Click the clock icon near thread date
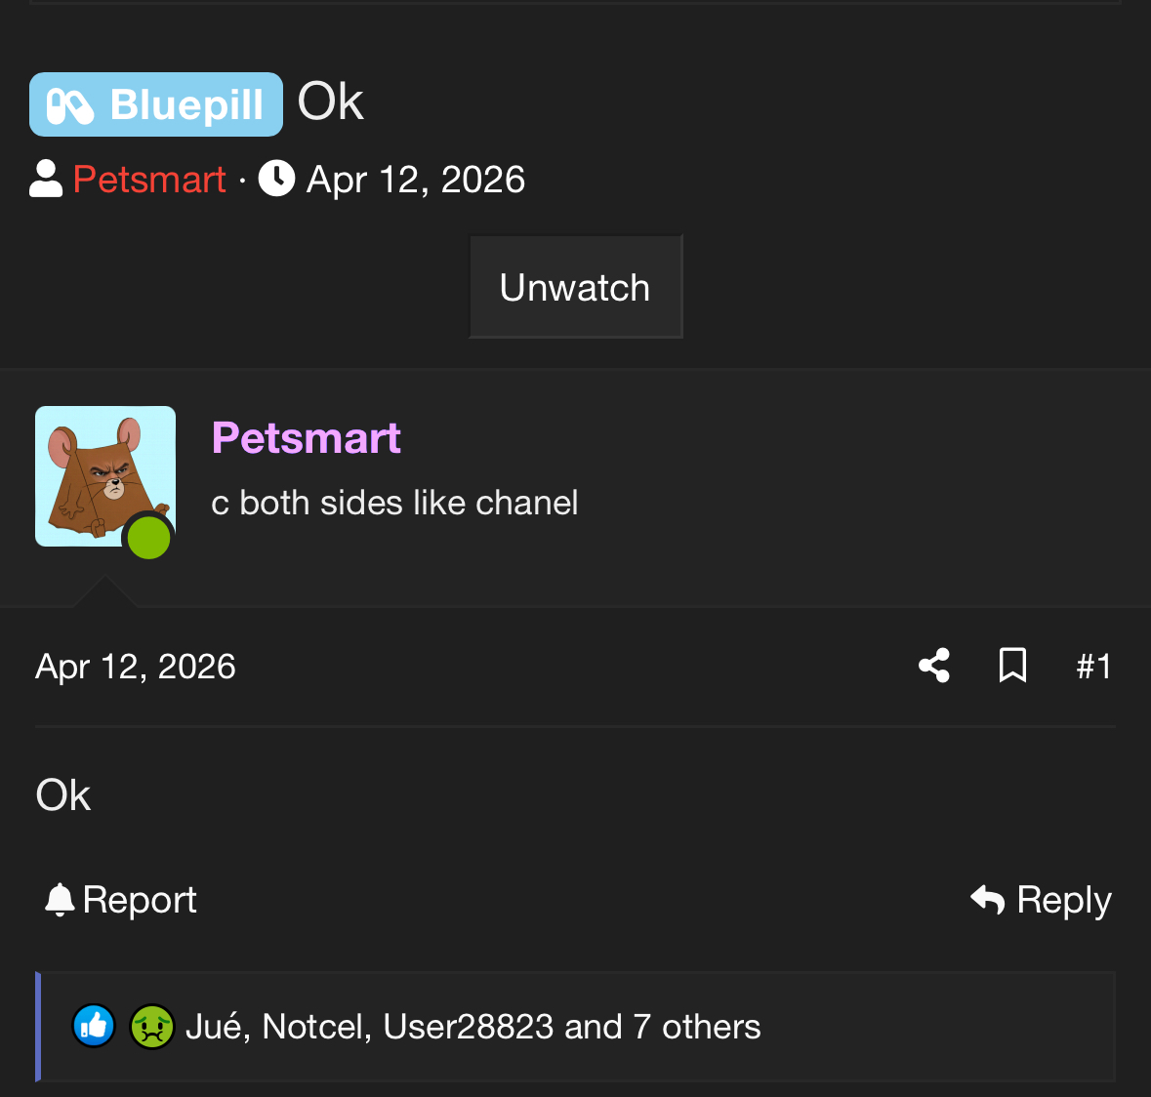The width and height of the screenshot is (1151, 1097). point(276,179)
